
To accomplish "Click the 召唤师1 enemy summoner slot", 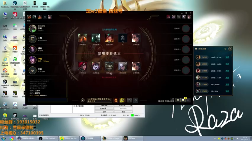I will point(186,29).
